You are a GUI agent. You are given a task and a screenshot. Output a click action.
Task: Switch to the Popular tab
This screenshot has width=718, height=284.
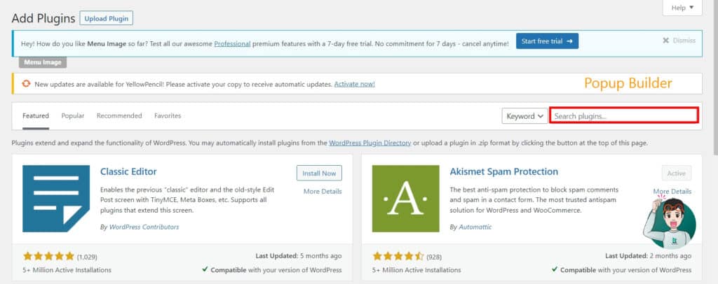[x=73, y=116]
